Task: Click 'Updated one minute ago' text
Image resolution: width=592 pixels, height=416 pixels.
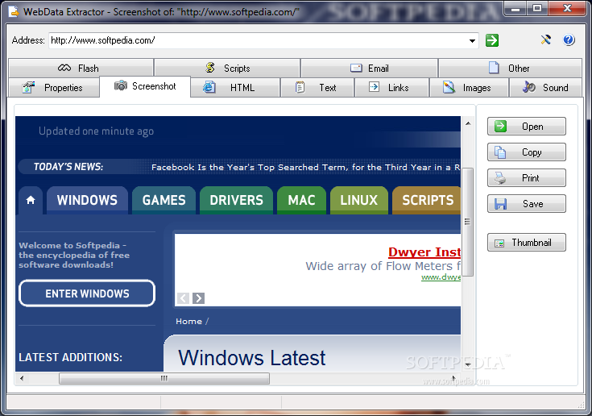Action: pyautogui.click(x=97, y=131)
